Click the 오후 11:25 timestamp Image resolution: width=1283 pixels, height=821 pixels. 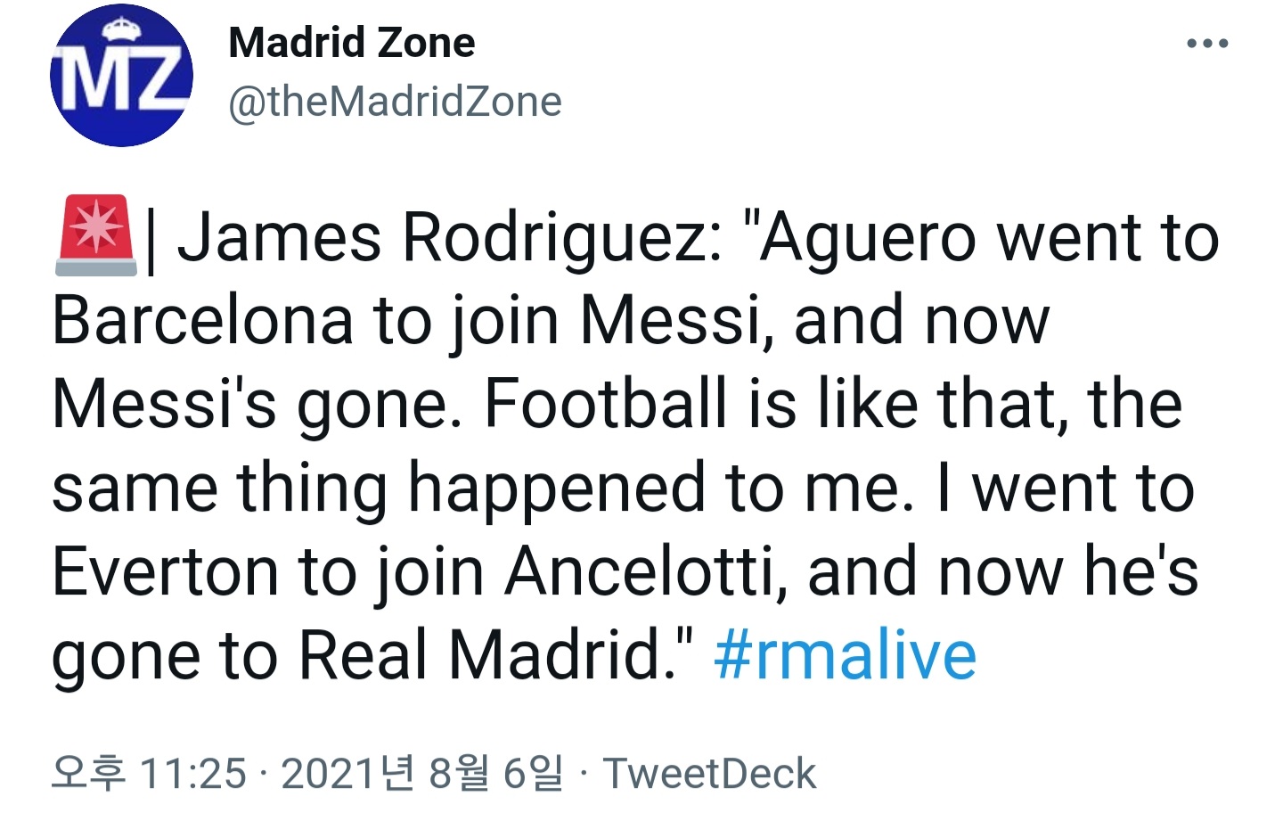(149, 773)
